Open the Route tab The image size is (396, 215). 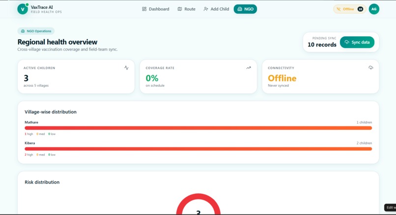[x=186, y=9]
